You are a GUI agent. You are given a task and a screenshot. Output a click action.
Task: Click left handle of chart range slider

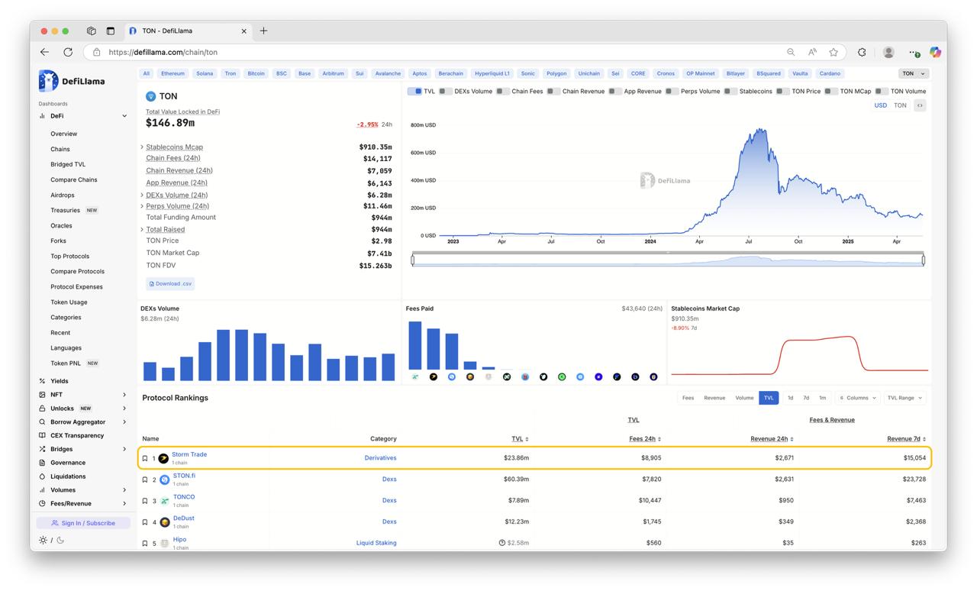(413, 260)
